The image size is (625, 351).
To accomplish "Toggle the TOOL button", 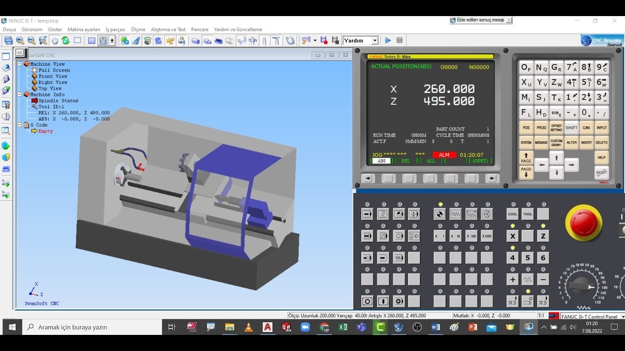I will (527, 214).
